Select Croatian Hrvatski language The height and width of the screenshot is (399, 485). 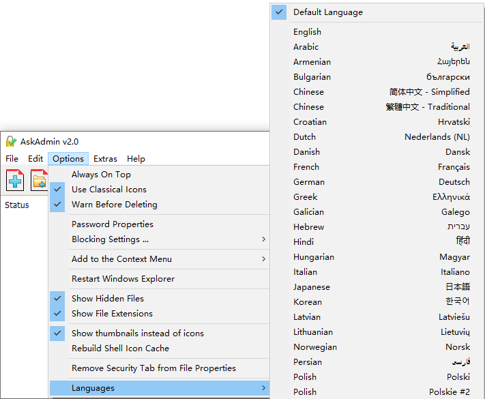point(377,122)
